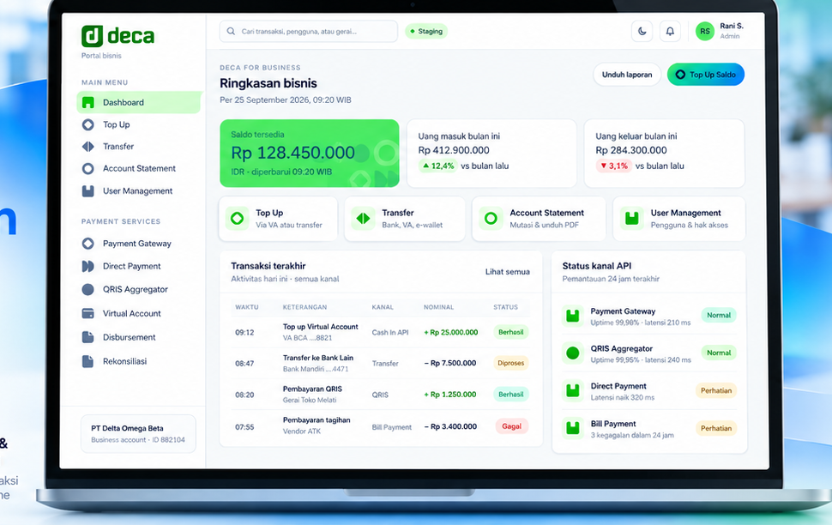Open Dashboard menu item
Viewport: 832px width, 525px height.
tap(139, 102)
